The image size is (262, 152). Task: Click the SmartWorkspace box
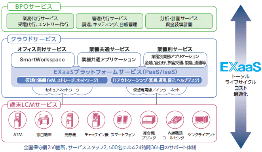(43, 60)
